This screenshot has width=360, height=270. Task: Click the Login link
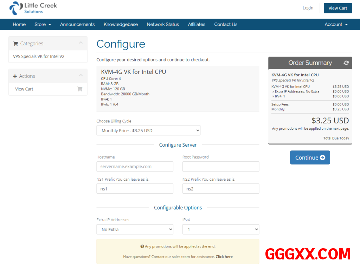coord(308,8)
